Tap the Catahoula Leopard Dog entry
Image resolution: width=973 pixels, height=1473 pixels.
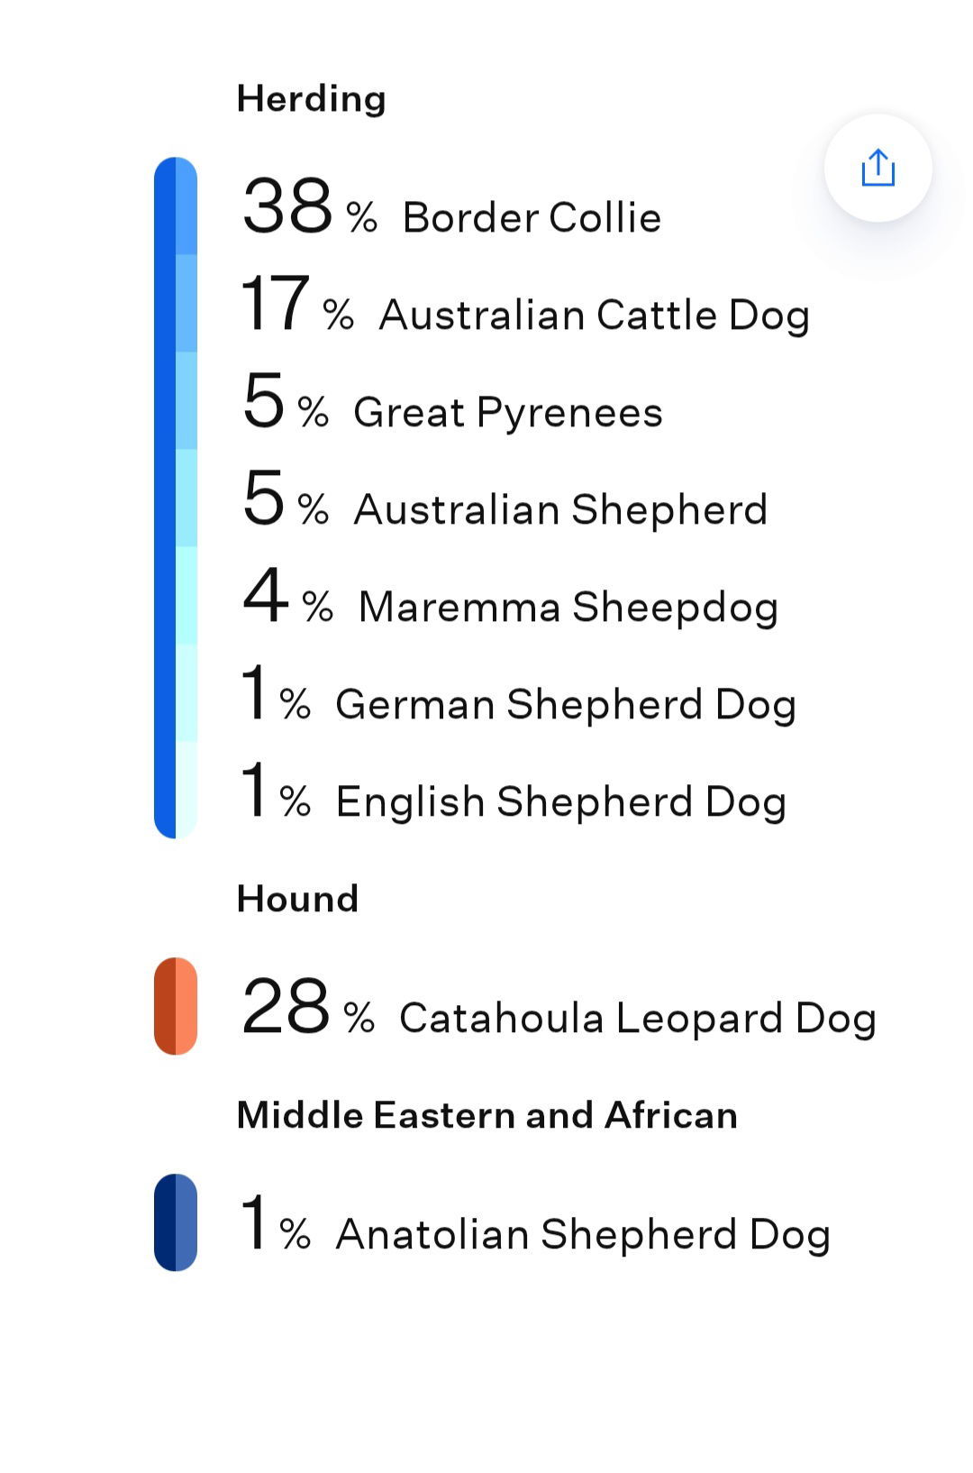(x=559, y=1007)
